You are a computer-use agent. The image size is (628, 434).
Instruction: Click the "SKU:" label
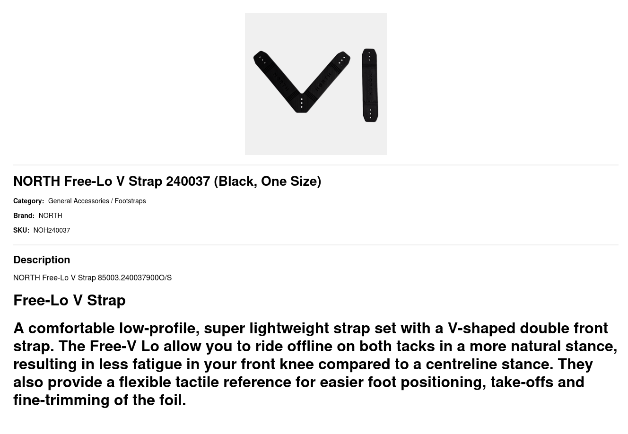[x=21, y=230]
